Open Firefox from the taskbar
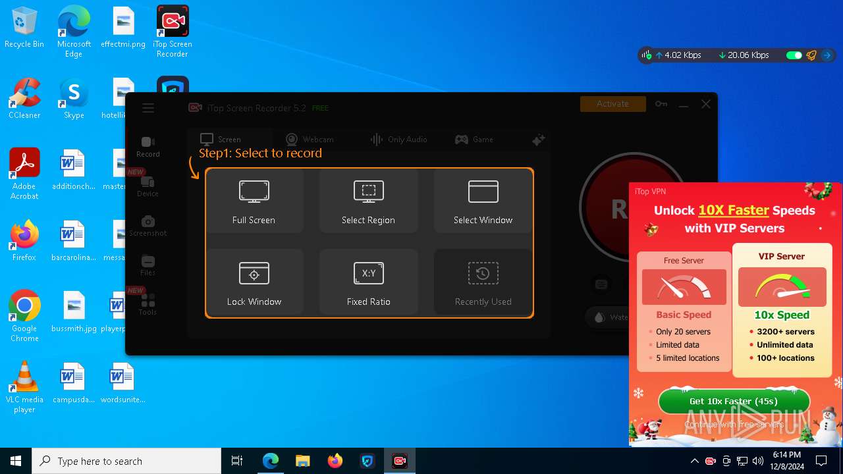 point(335,461)
